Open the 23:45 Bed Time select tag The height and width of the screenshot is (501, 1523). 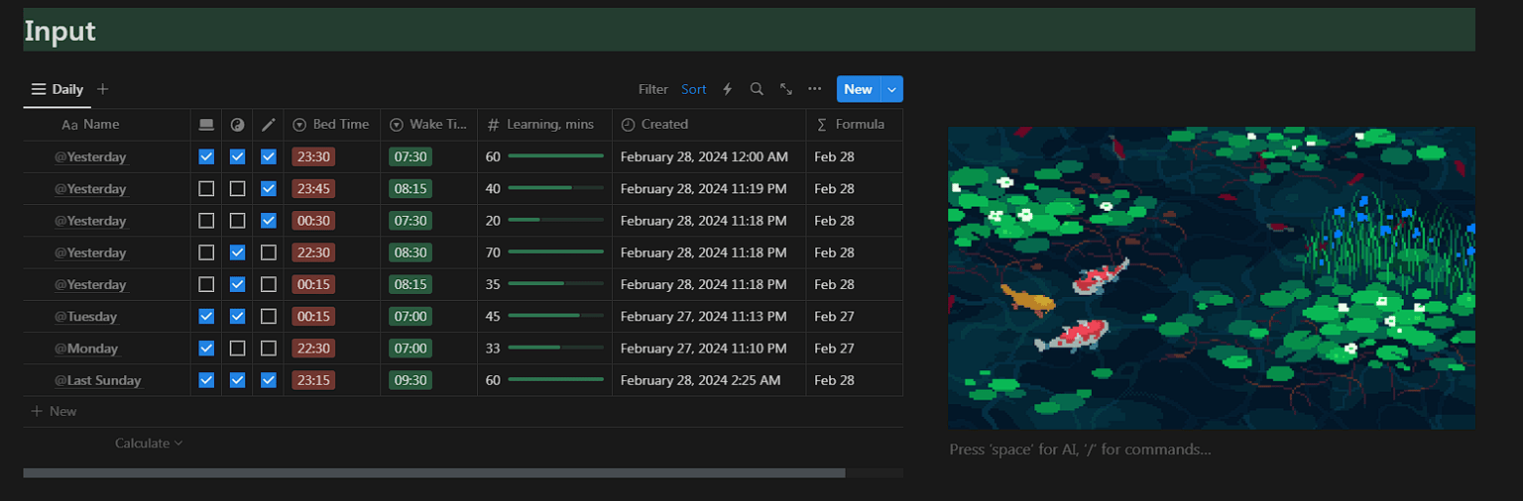coord(313,188)
